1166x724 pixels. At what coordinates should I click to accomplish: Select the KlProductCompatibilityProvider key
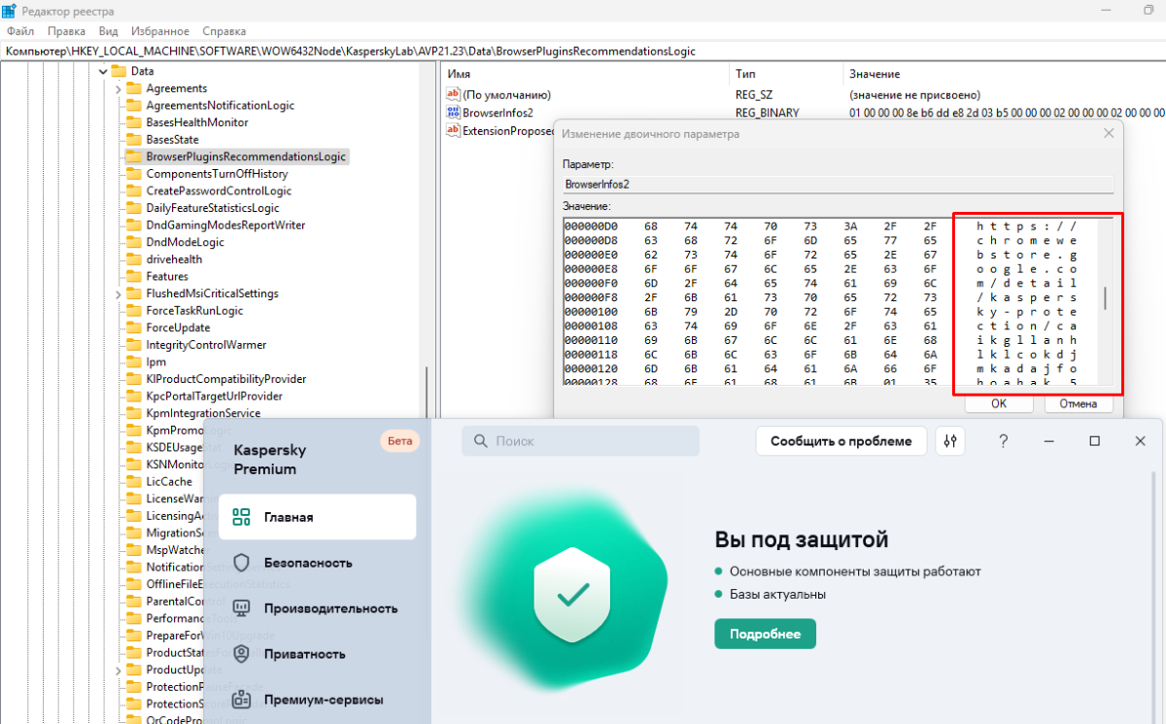pos(226,379)
